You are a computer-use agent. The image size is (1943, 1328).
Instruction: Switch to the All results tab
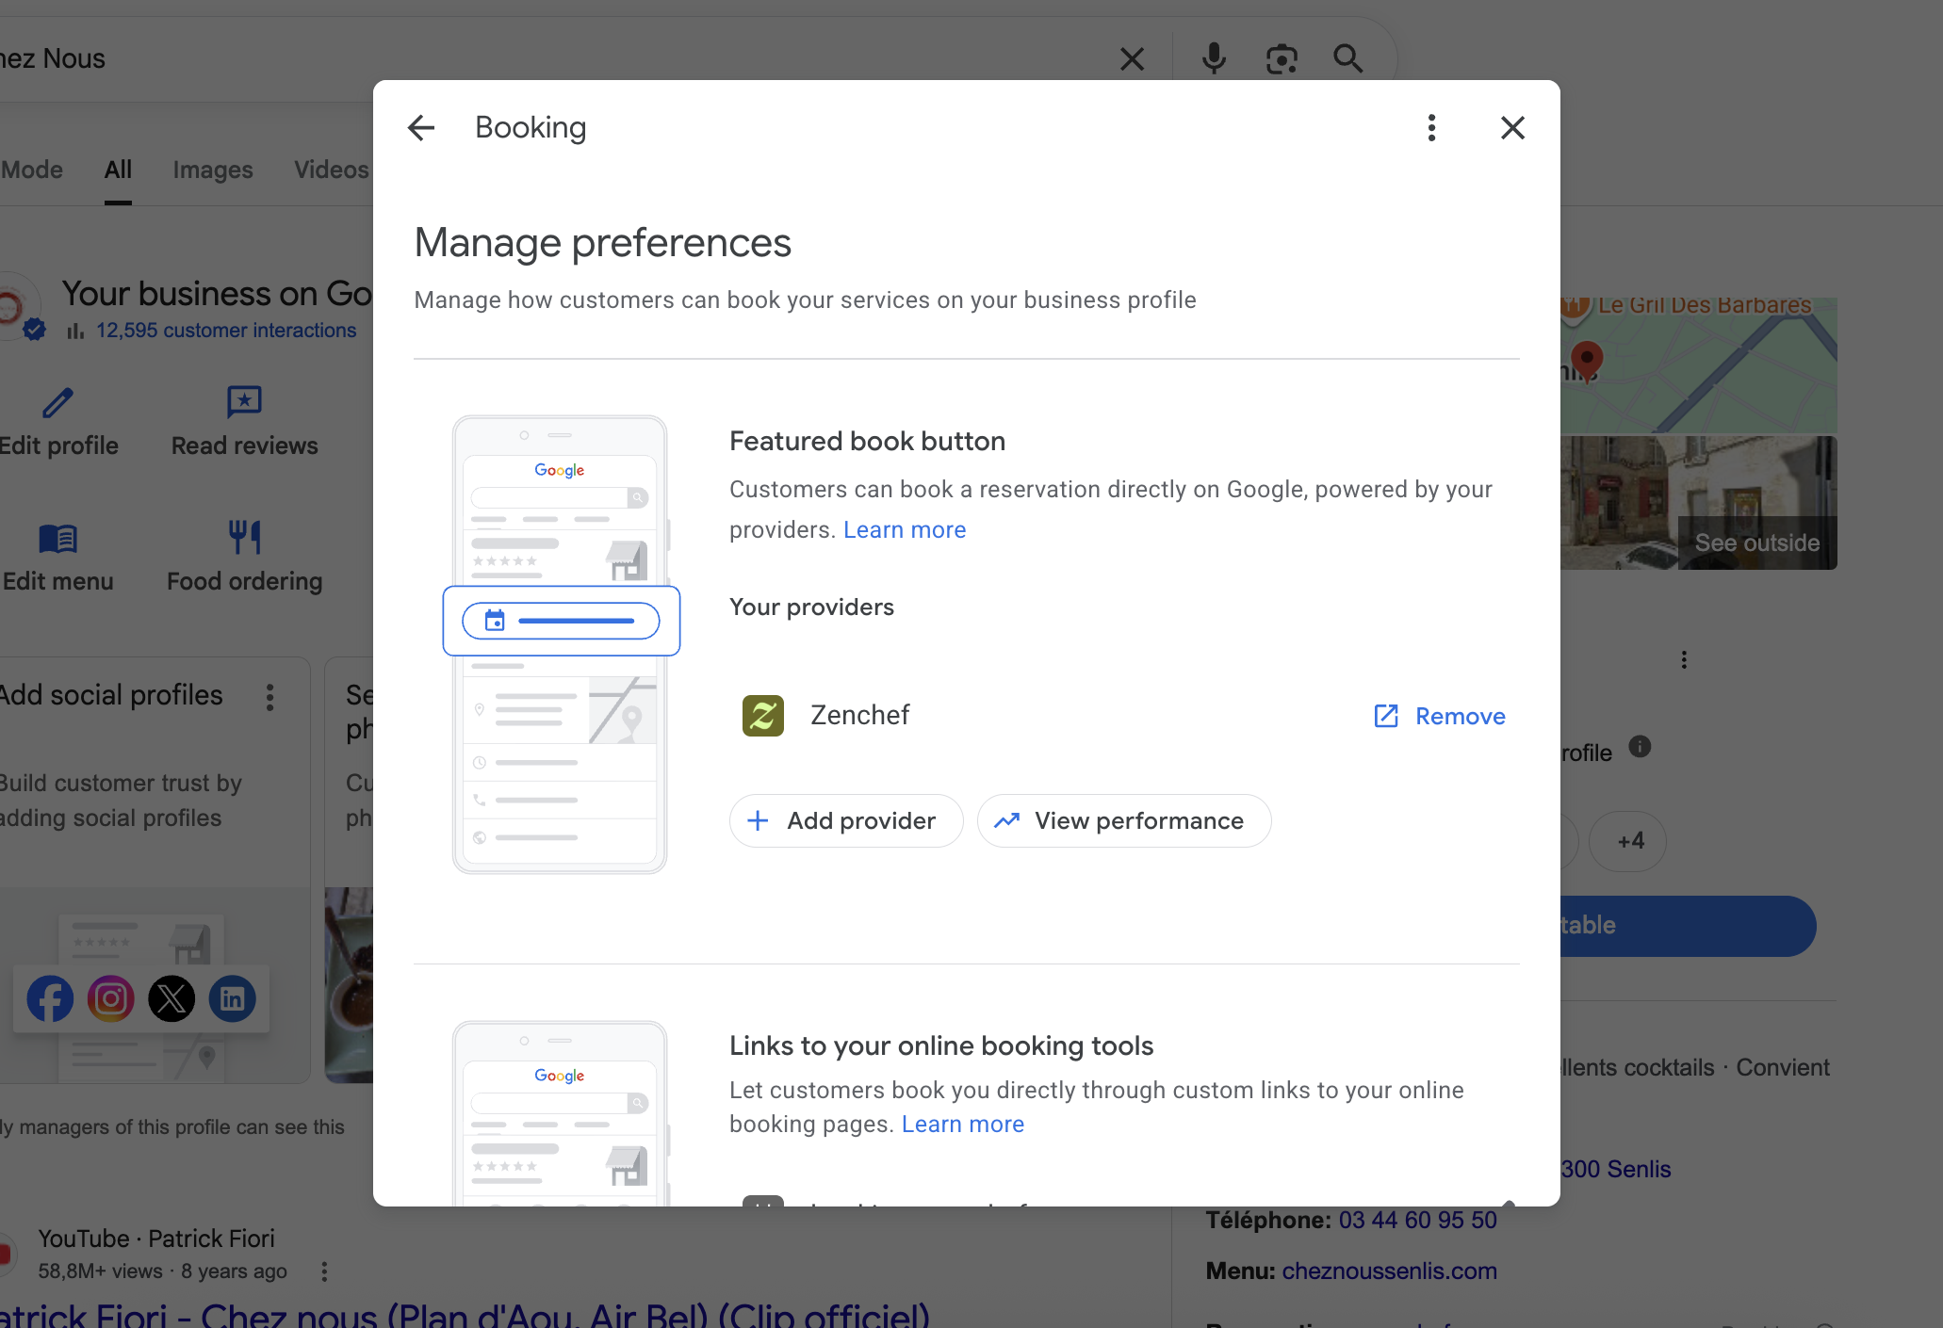click(x=118, y=170)
